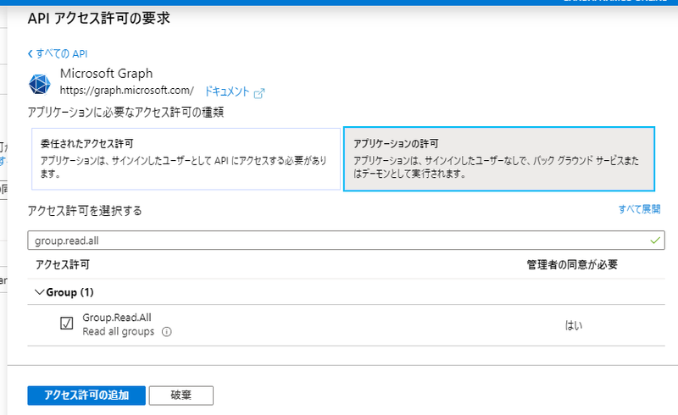Click the API アクセス許可の要求 heading
The image size is (678, 415).
tap(99, 18)
